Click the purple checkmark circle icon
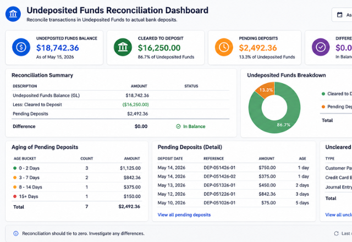The image size is (352, 242). point(321,47)
